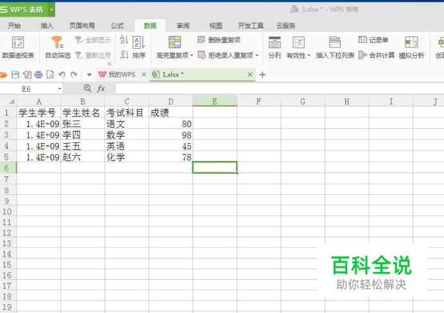The height and width of the screenshot is (313, 444).
Task: Expand the quick access toolbar customize arrow
Action: coord(89,75)
